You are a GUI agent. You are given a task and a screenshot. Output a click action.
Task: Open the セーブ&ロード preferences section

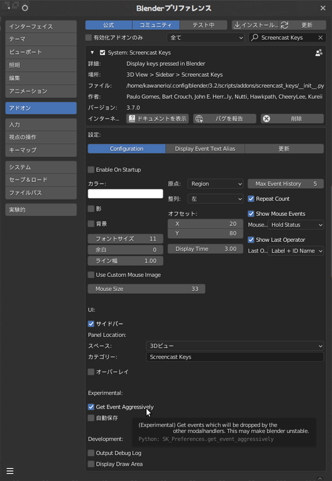tap(41, 180)
